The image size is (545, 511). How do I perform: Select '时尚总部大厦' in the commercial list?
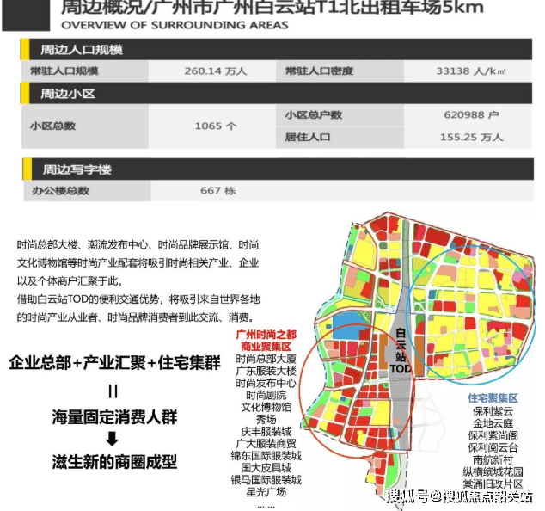[266, 359]
